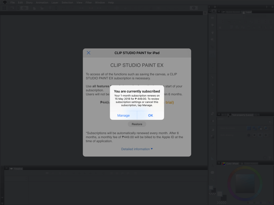The width and height of the screenshot is (274, 205).
Task: Open the Window menu
Action: coord(100,3)
